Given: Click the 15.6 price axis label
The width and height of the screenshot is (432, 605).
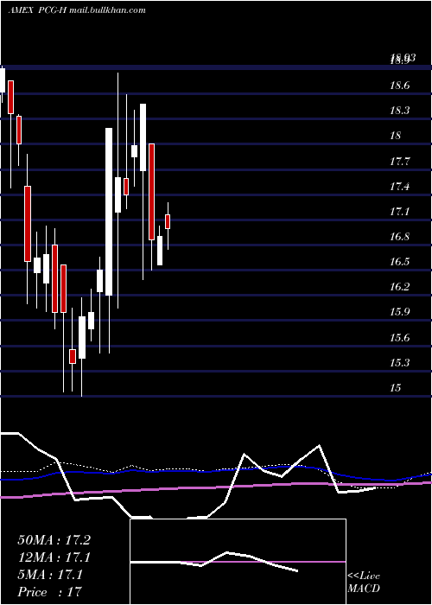Looking at the screenshot, I should [x=399, y=338].
